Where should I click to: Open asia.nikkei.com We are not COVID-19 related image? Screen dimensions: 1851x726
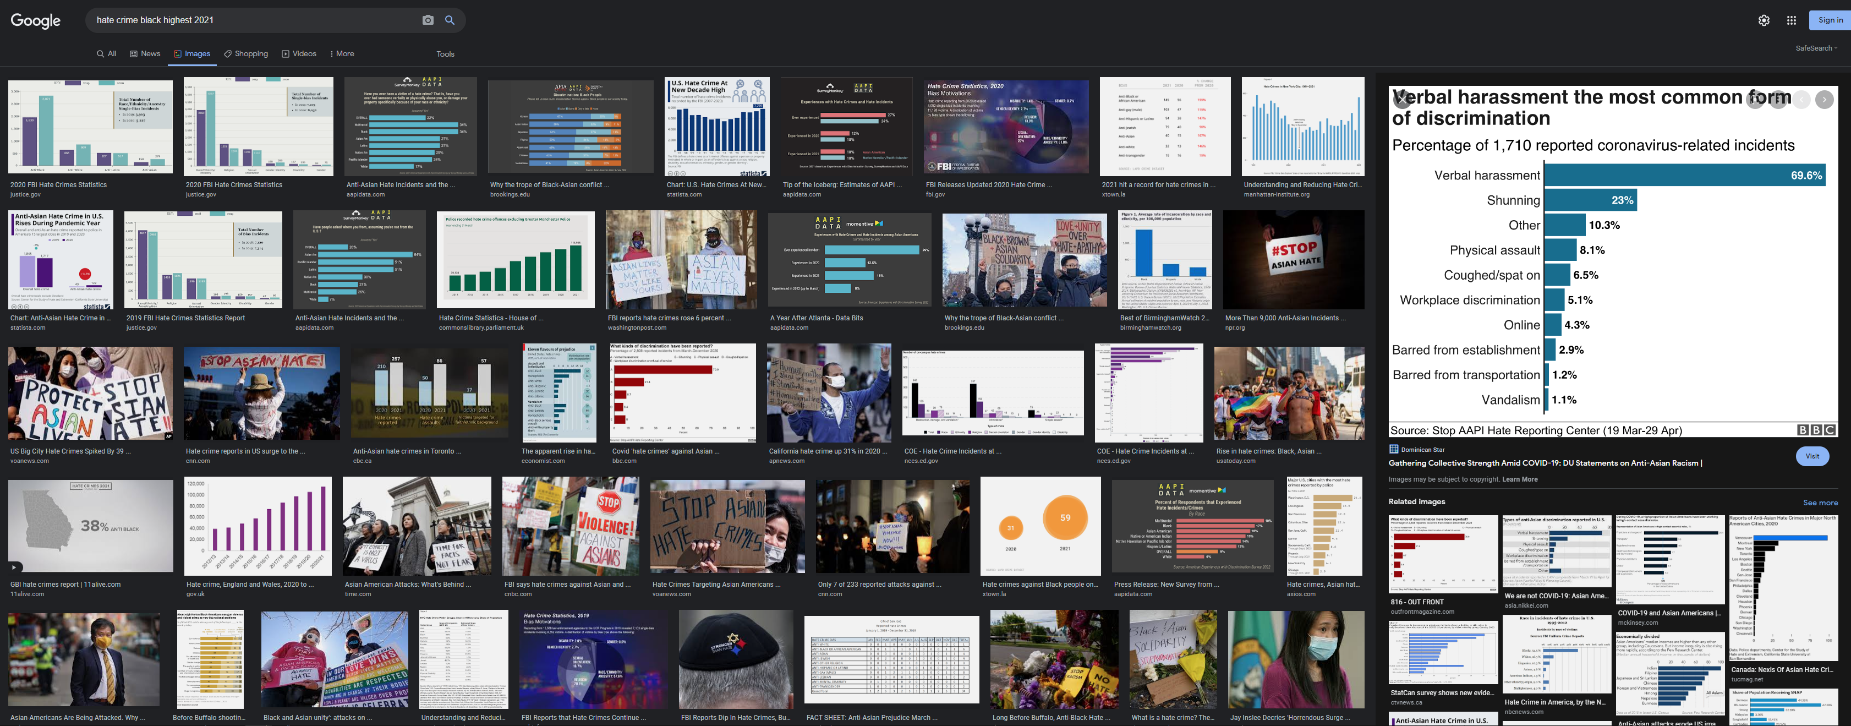point(1557,552)
